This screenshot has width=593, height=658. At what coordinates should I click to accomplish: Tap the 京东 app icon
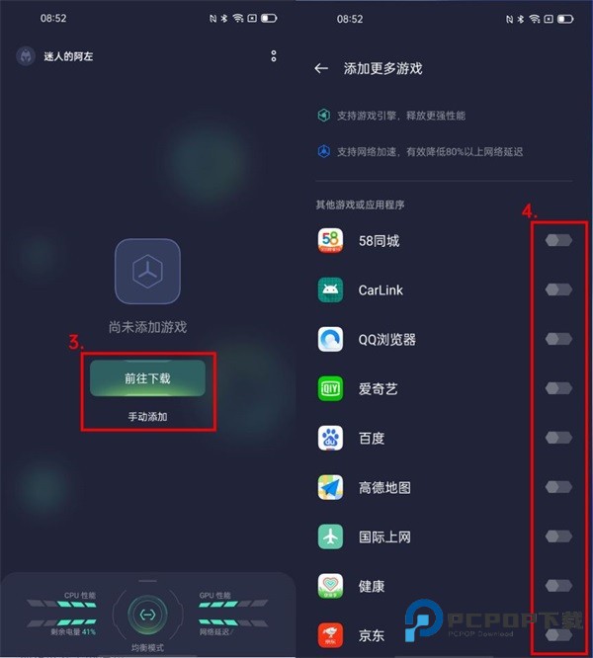coord(330,635)
